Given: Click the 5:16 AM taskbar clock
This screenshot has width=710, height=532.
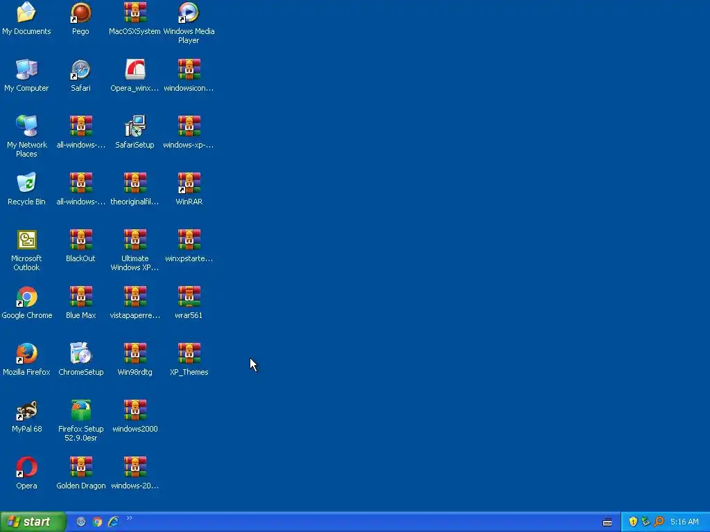Looking at the screenshot, I should coord(684,522).
